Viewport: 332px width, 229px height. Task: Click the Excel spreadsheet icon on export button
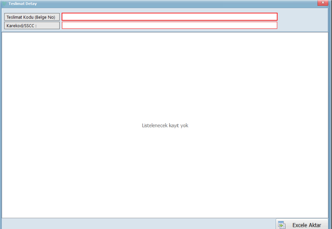coord(282,224)
